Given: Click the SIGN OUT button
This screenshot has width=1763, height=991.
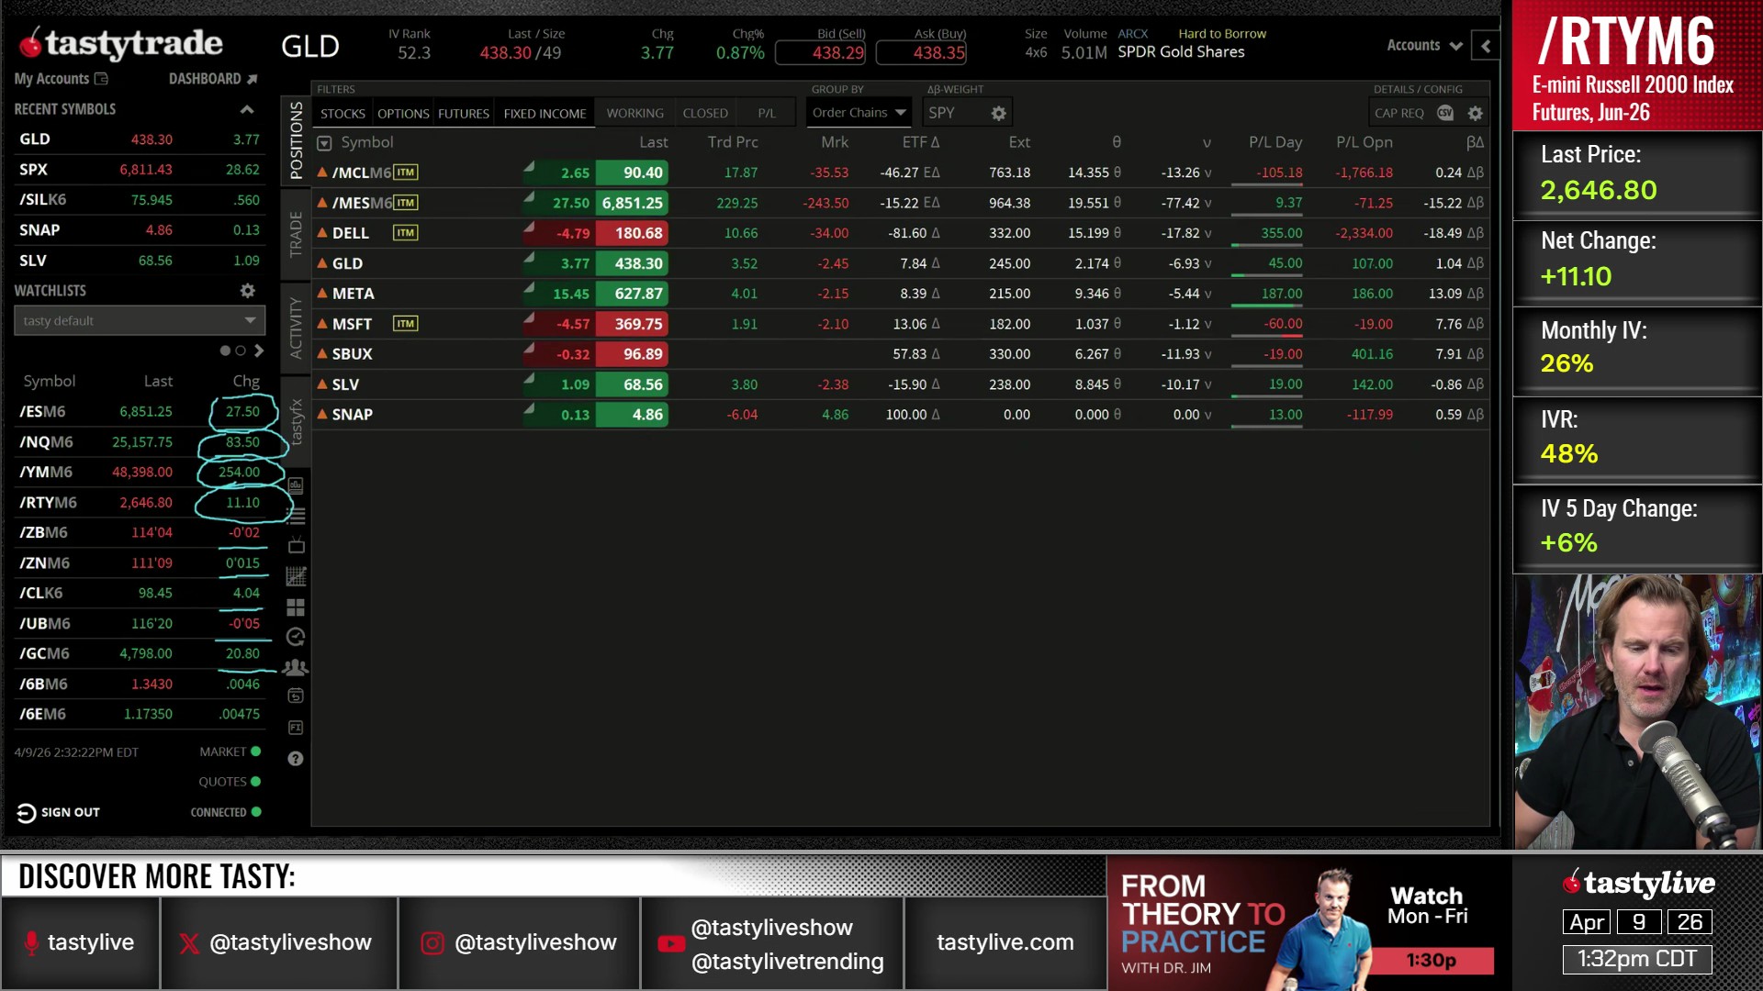Looking at the screenshot, I should pyautogui.click(x=58, y=812).
